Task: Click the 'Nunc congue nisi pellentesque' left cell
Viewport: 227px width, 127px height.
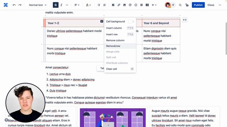Action: point(74,53)
